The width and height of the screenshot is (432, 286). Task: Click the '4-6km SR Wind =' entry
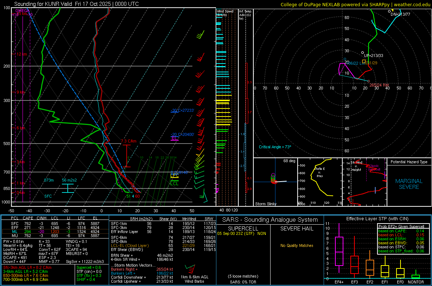click(142, 259)
